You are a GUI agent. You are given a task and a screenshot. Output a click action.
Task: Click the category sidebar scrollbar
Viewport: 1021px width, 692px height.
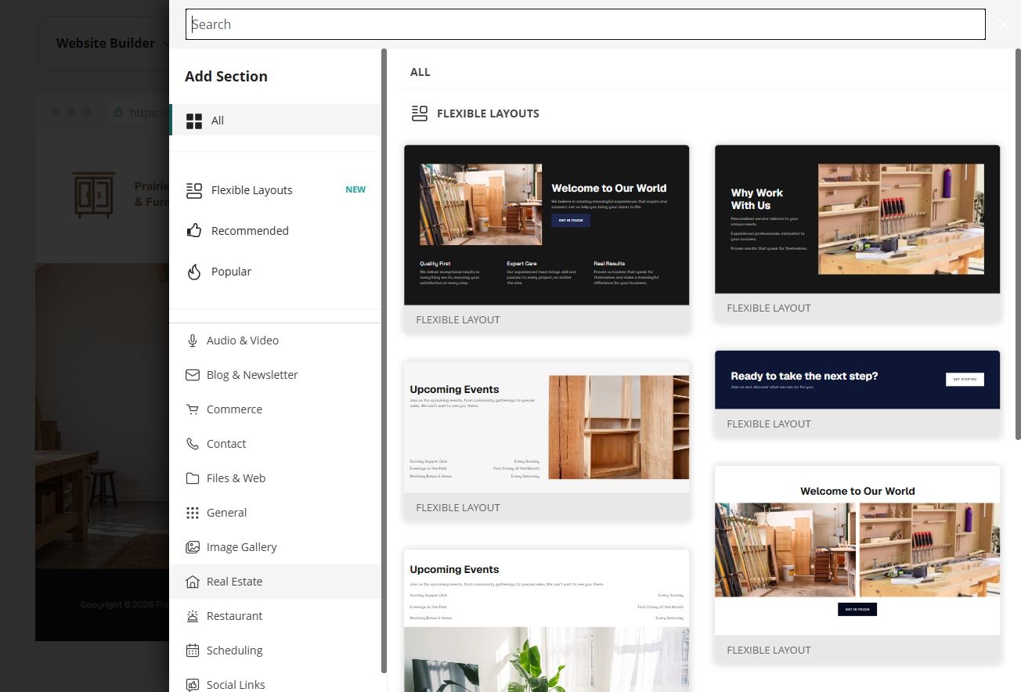[x=384, y=360]
